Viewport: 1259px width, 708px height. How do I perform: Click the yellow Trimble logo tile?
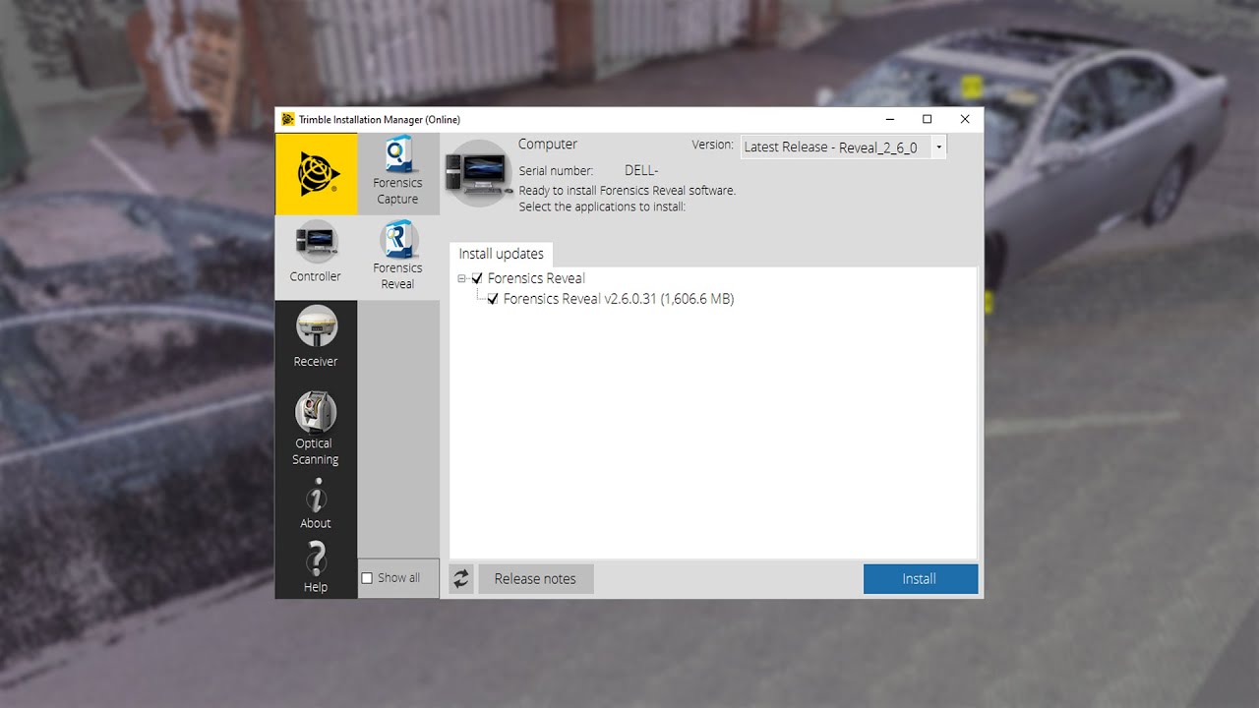pos(317,174)
